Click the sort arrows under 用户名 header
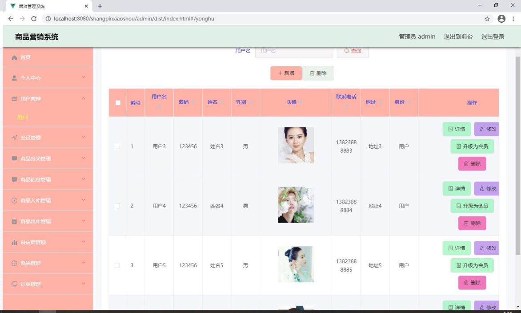Screen dimensions: 521x313 tap(159, 106)
